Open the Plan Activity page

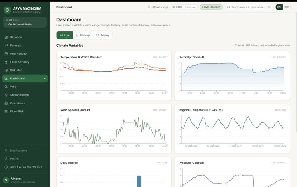pos(25,54)
